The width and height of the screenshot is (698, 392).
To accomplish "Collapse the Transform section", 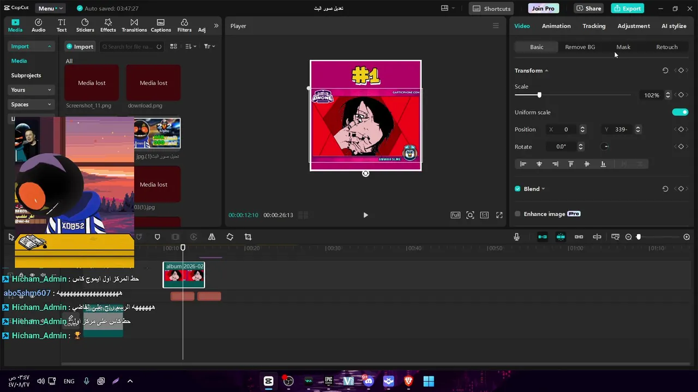I will pos(546,71).
